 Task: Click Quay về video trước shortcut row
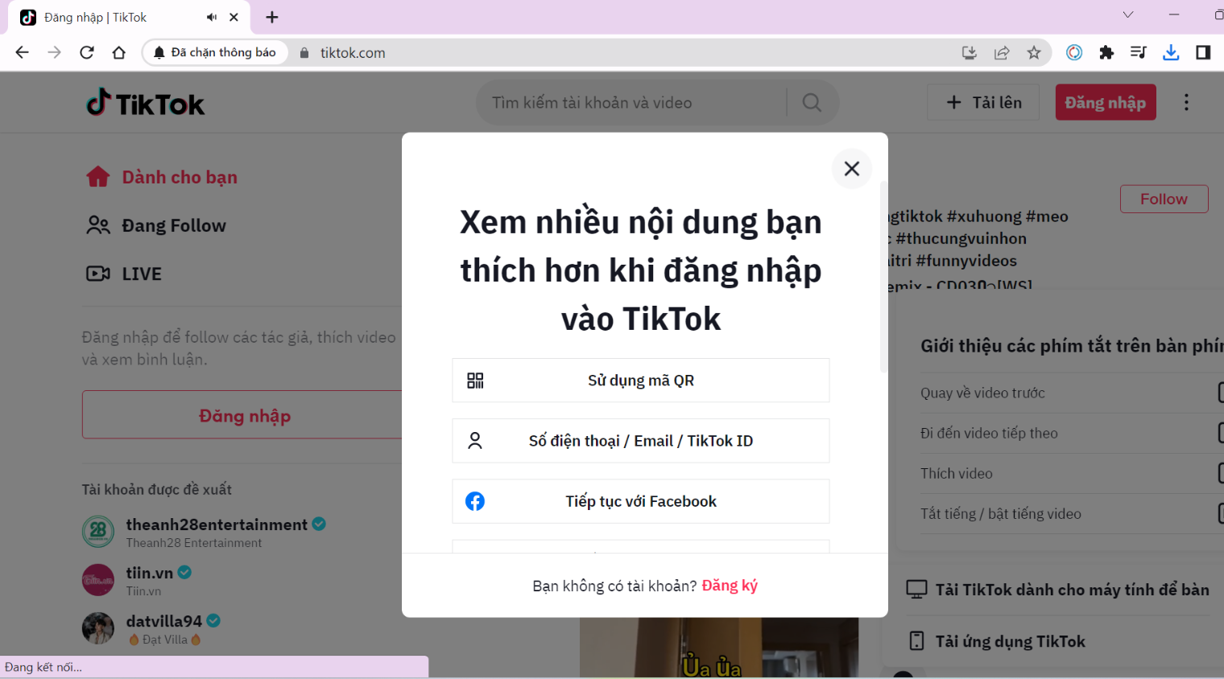[1072, 393]
